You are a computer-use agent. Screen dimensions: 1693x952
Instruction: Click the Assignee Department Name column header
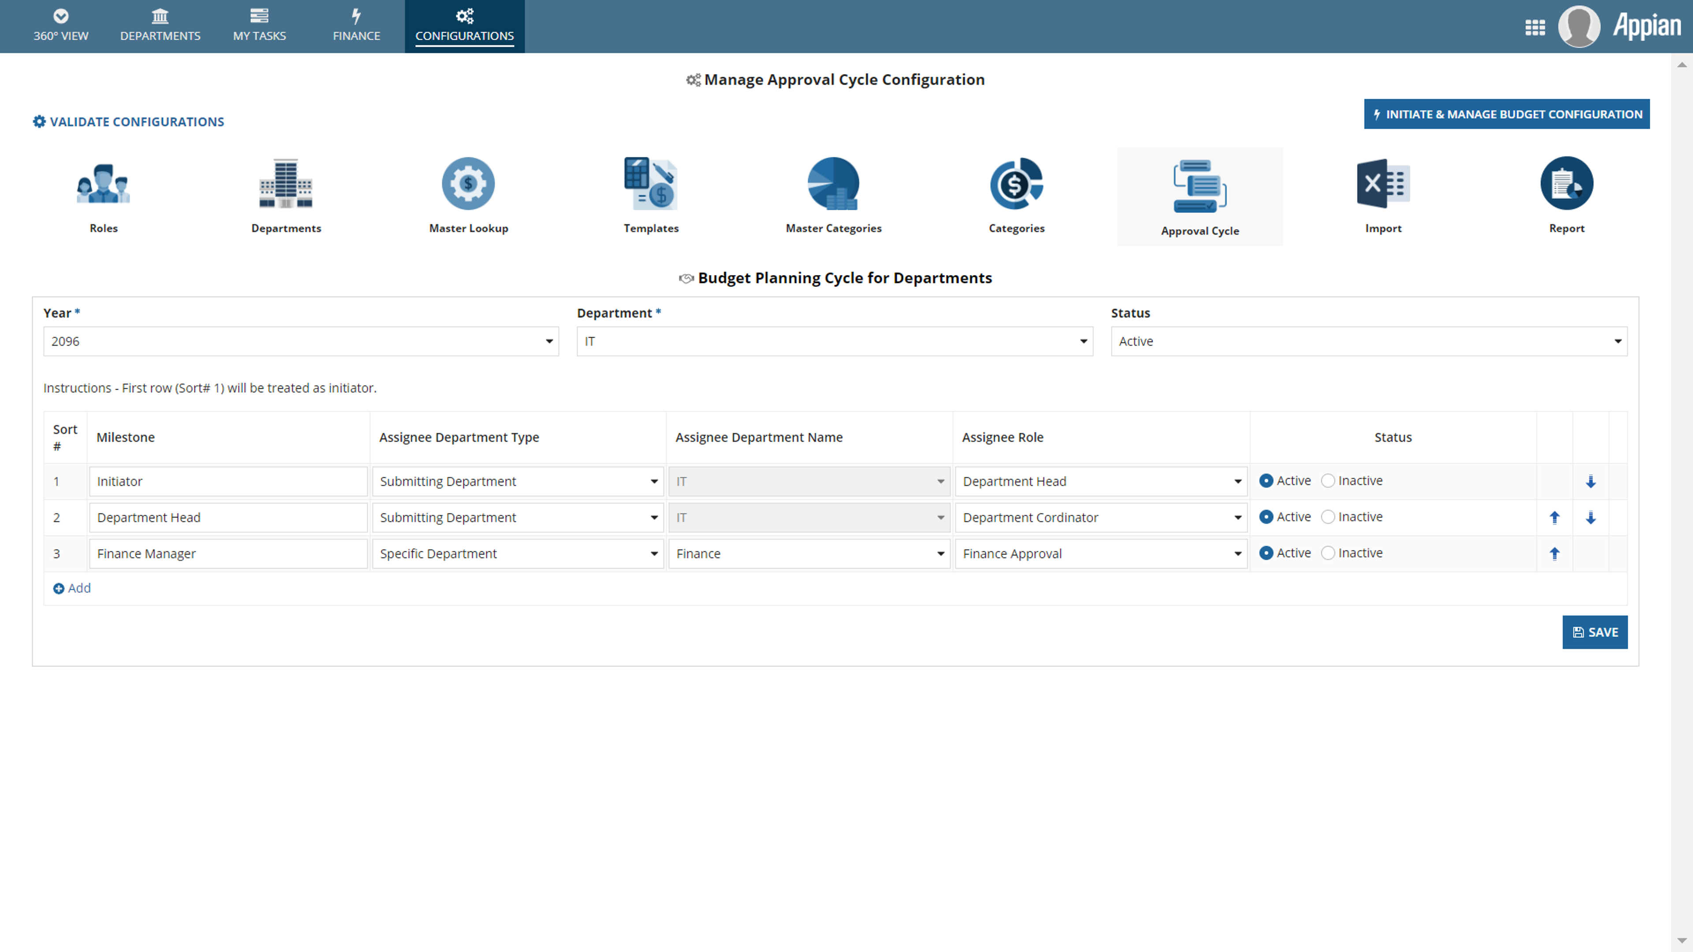[x=758, y=438]
